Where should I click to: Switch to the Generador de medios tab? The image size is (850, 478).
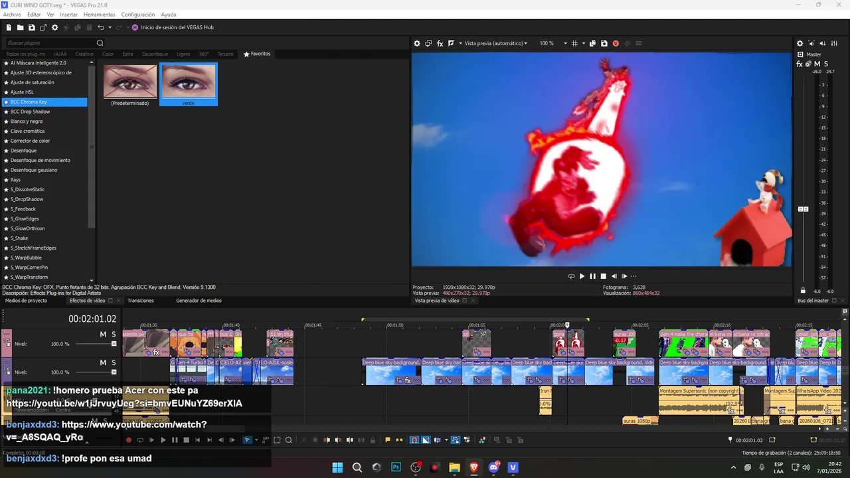point(199,301)
